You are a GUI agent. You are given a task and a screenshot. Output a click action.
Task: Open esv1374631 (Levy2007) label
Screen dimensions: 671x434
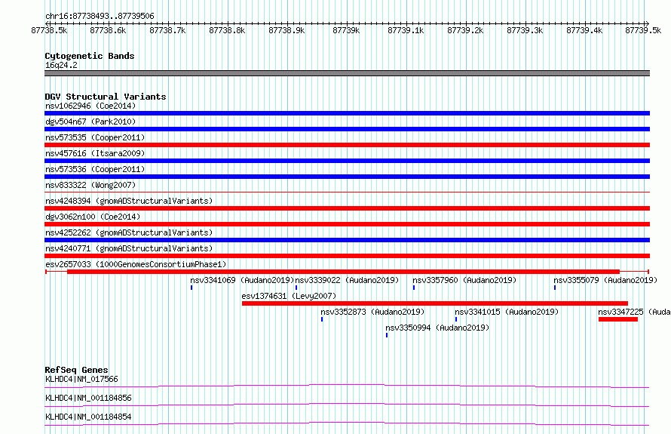click(x=289, y=296)
